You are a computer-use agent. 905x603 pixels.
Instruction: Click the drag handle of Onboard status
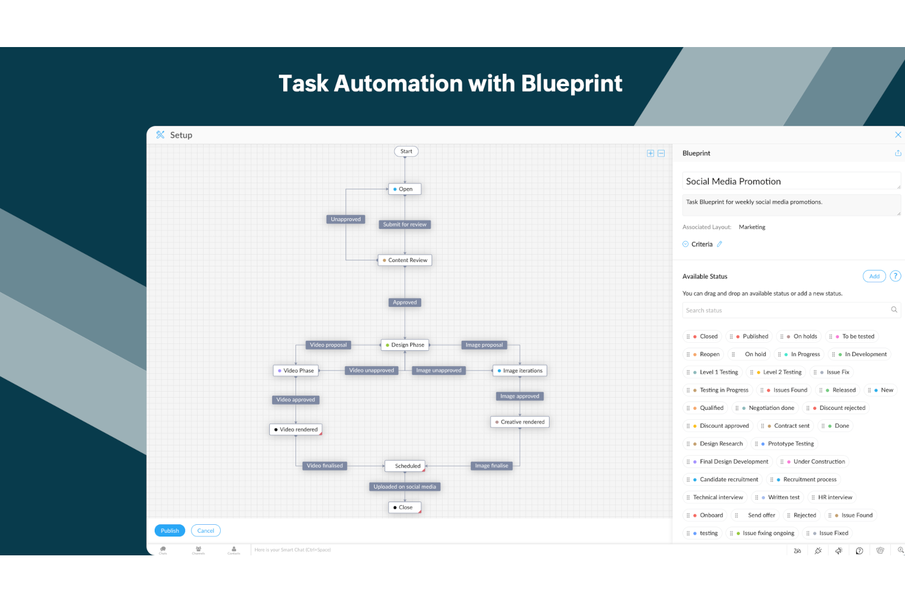[688, 516]
